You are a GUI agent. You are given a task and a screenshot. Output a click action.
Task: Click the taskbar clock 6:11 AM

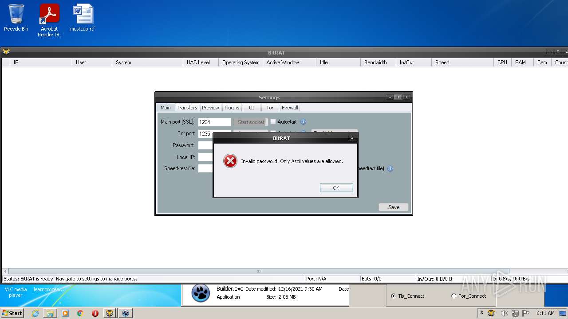click(545, 313)
